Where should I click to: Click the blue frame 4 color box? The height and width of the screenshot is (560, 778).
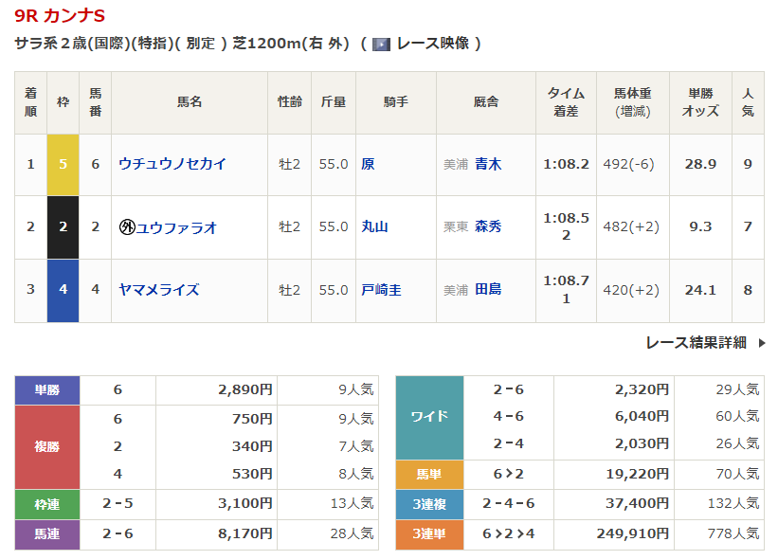[63, 290]
